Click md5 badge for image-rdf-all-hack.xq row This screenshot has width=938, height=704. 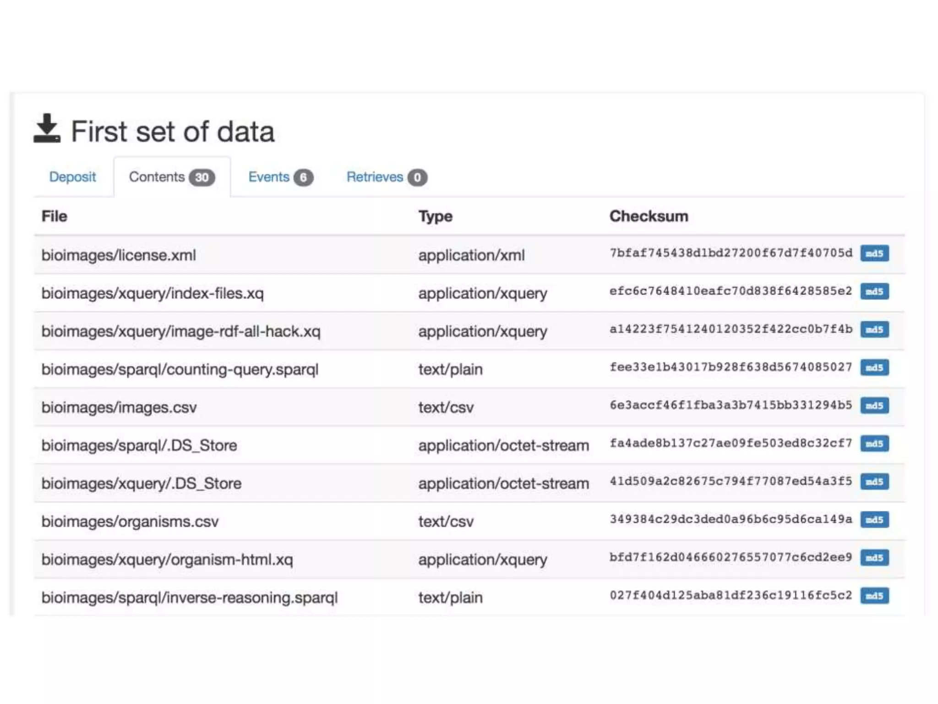click(874, 330)
